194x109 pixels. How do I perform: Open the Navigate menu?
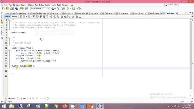(17, 5)
